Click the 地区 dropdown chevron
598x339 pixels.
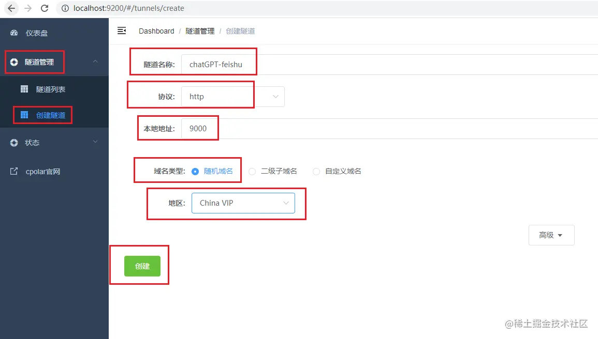[x=286, y=203]
